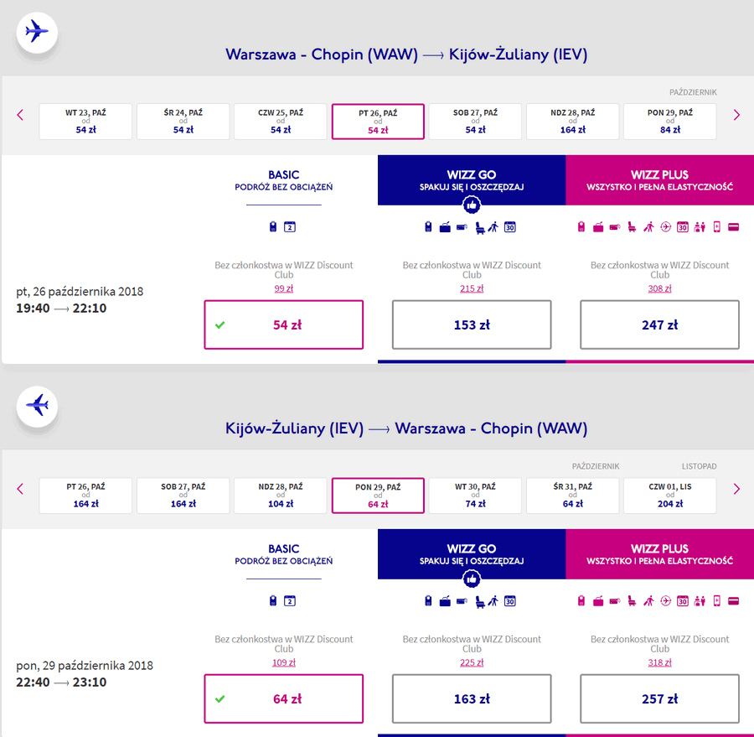Screen dimensions: 754x737
Task: Choose the 153 zł WIZZ GO outbound fare
Action: [x=472, y=324]
